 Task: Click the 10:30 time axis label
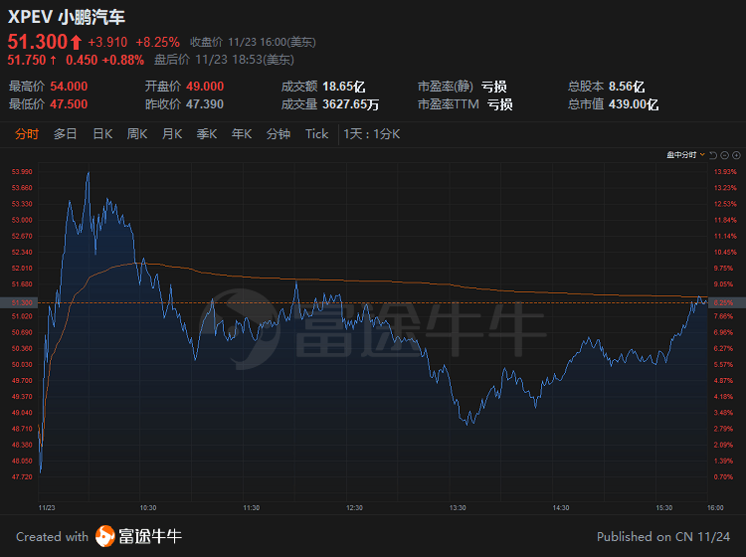coord(148,507)
